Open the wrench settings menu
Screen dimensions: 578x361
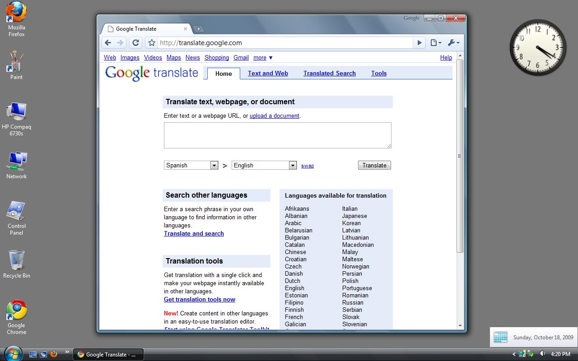point(453,43)
